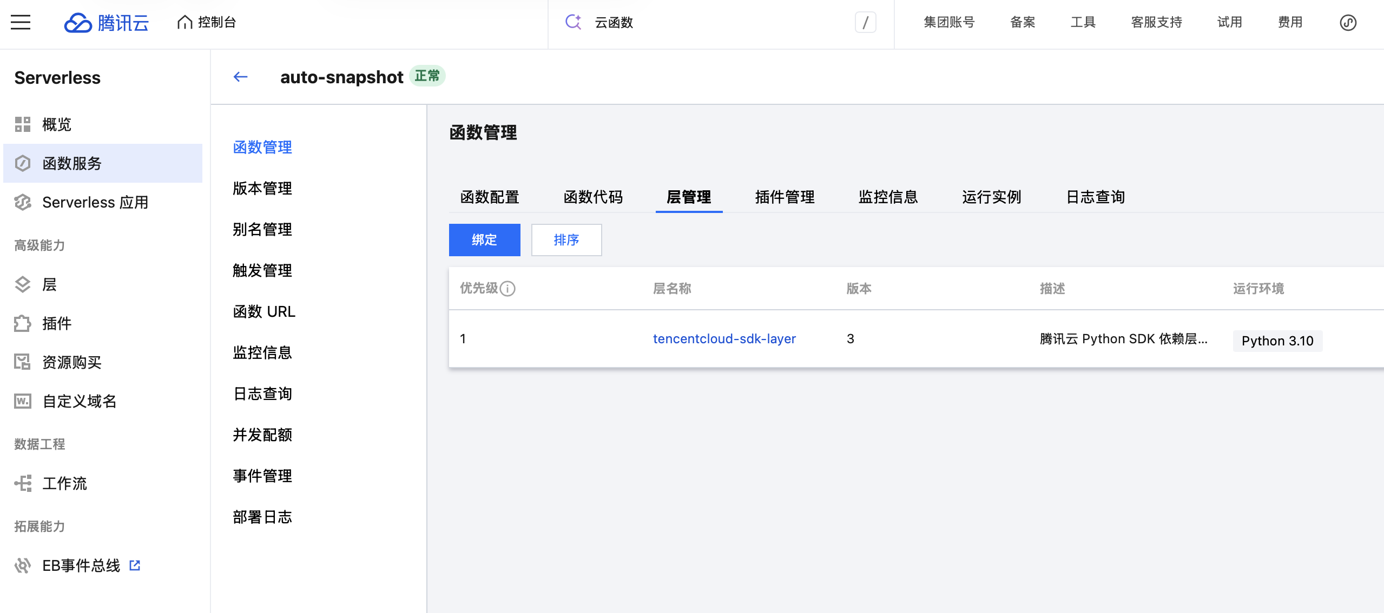Open the 插件管理 tab
Image resolution: width=1384 pixels, height=613 pixels.
tap(785, 197)
